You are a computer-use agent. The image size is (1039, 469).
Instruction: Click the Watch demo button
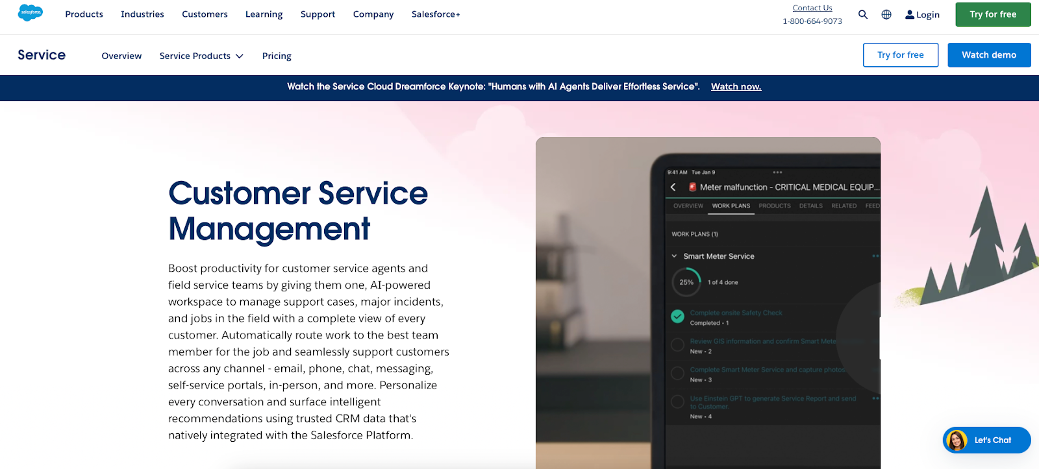[x=989, y=55]
